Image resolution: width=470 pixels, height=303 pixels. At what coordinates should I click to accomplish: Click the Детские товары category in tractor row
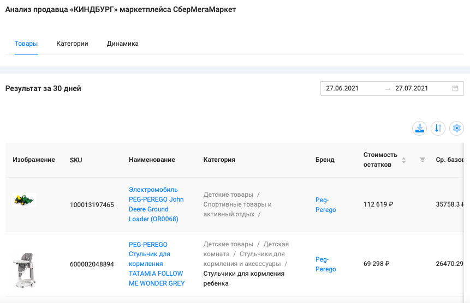pyautogui.click(x=228, y=195)
